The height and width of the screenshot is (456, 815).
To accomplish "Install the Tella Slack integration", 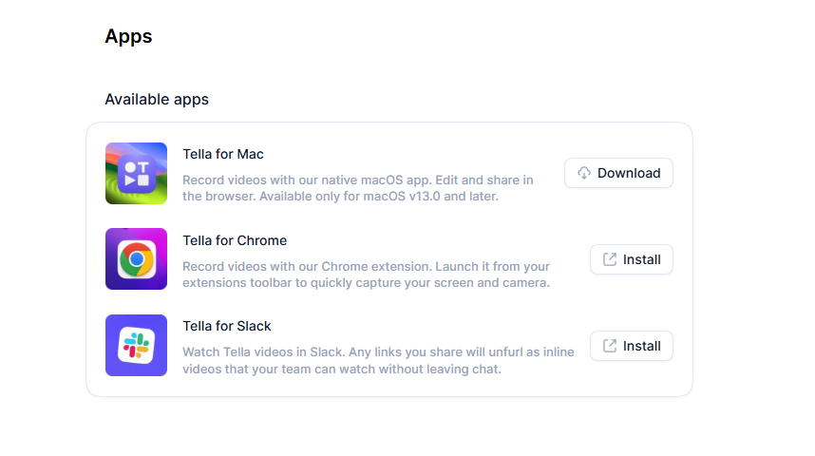I will tap(631, 346).
